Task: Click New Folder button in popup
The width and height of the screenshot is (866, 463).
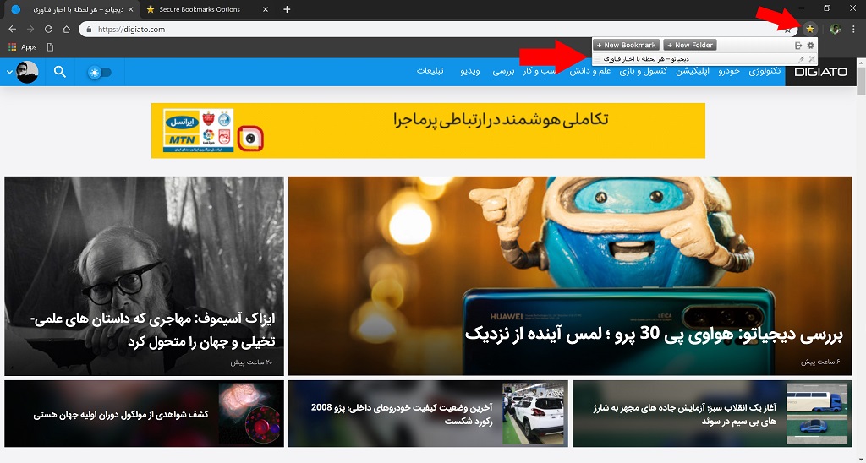Action: coord(690,46)
